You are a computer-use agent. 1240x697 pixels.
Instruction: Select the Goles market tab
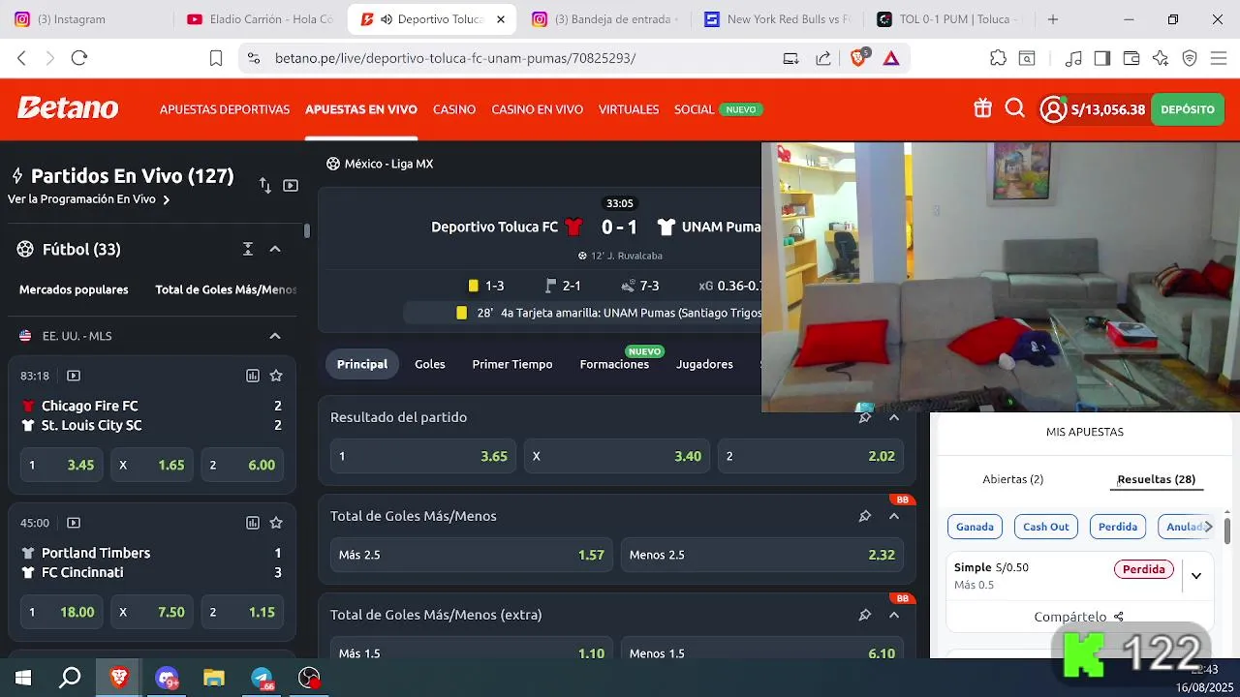pyautogui.click(x=430, y=364)
